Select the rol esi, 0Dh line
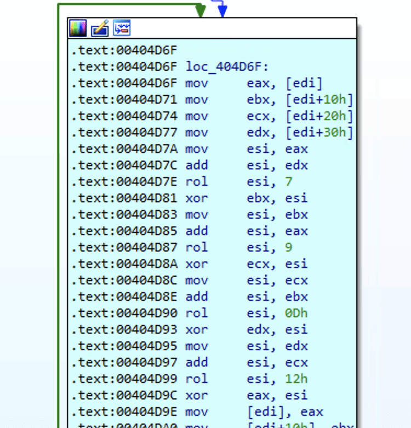Screen dimensions: 411x428 [247, 313]
